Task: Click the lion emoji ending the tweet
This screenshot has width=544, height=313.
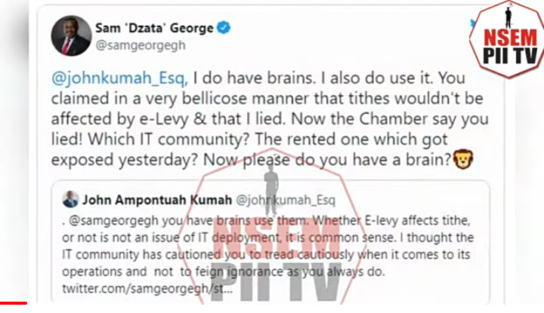Action: (463, 159)
